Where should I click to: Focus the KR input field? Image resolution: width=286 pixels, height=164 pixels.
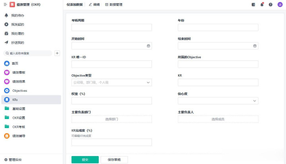click(x=218, y=83)
